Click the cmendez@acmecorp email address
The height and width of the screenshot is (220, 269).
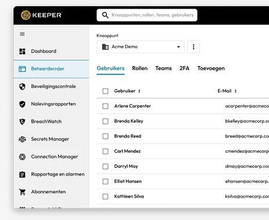point(247,151)
